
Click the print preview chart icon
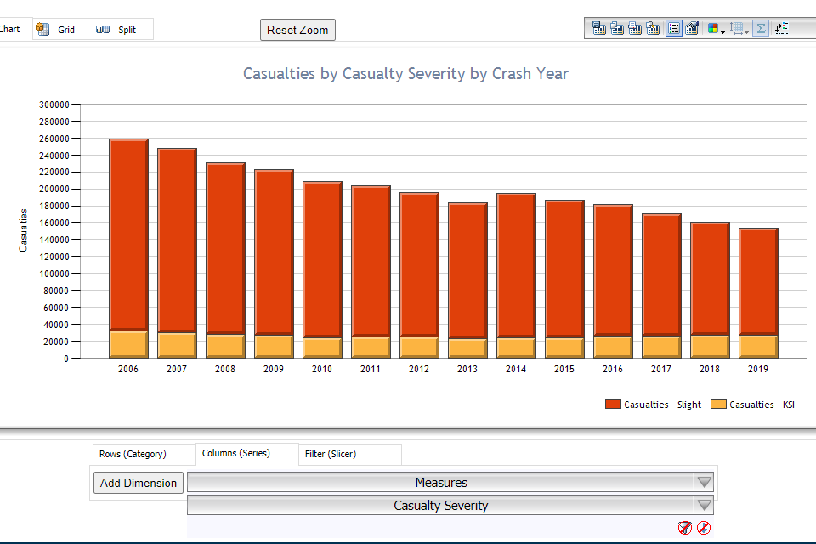tap(653, 28)
